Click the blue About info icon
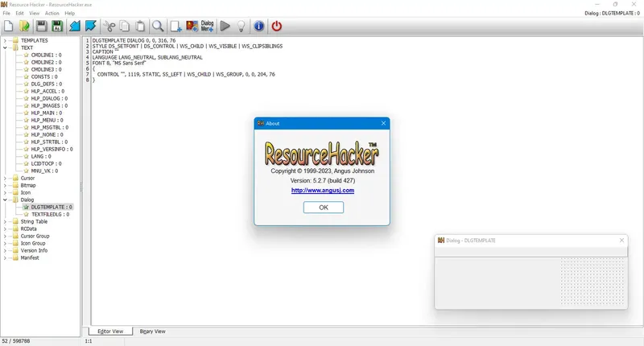 [x=259, y=27]
